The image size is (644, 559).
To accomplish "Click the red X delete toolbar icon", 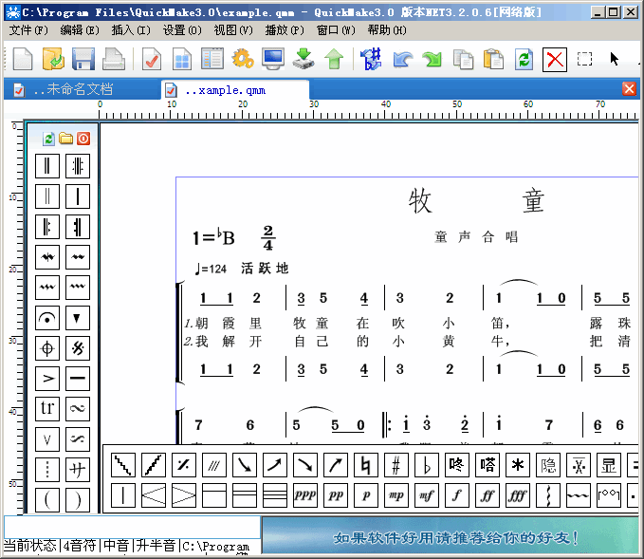I will point(555,59).
